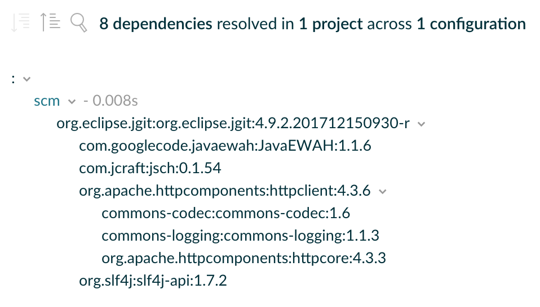Click the collapse all dependencies icon
Image resolution: width=540 pixels, height=307 pixels.
(x=50, y=23)
